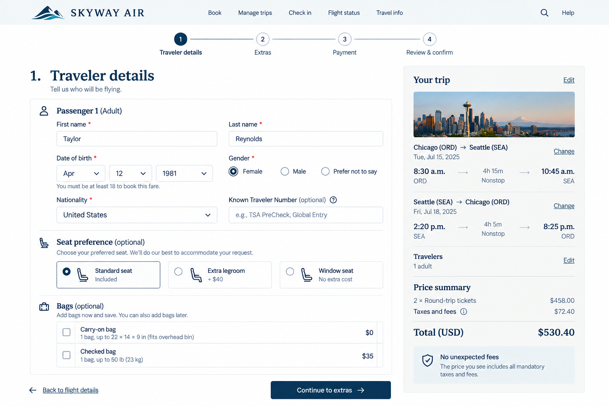Open Nationality dropdown United States
The height and width of the screenshot is (406, 609).
tap(137, 215)
